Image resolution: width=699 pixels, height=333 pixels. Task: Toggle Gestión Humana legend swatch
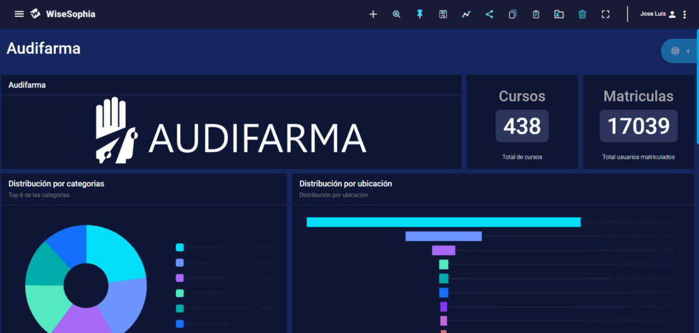tap(180, 278)
